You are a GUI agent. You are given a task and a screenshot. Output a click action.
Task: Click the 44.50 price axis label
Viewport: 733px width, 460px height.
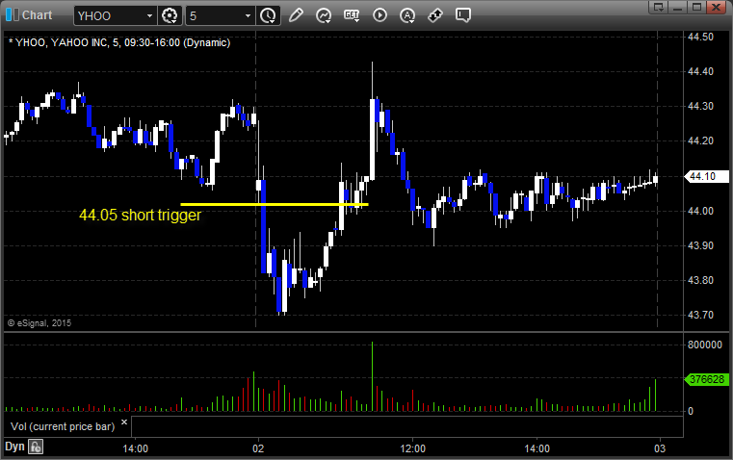tap(701, 37)
